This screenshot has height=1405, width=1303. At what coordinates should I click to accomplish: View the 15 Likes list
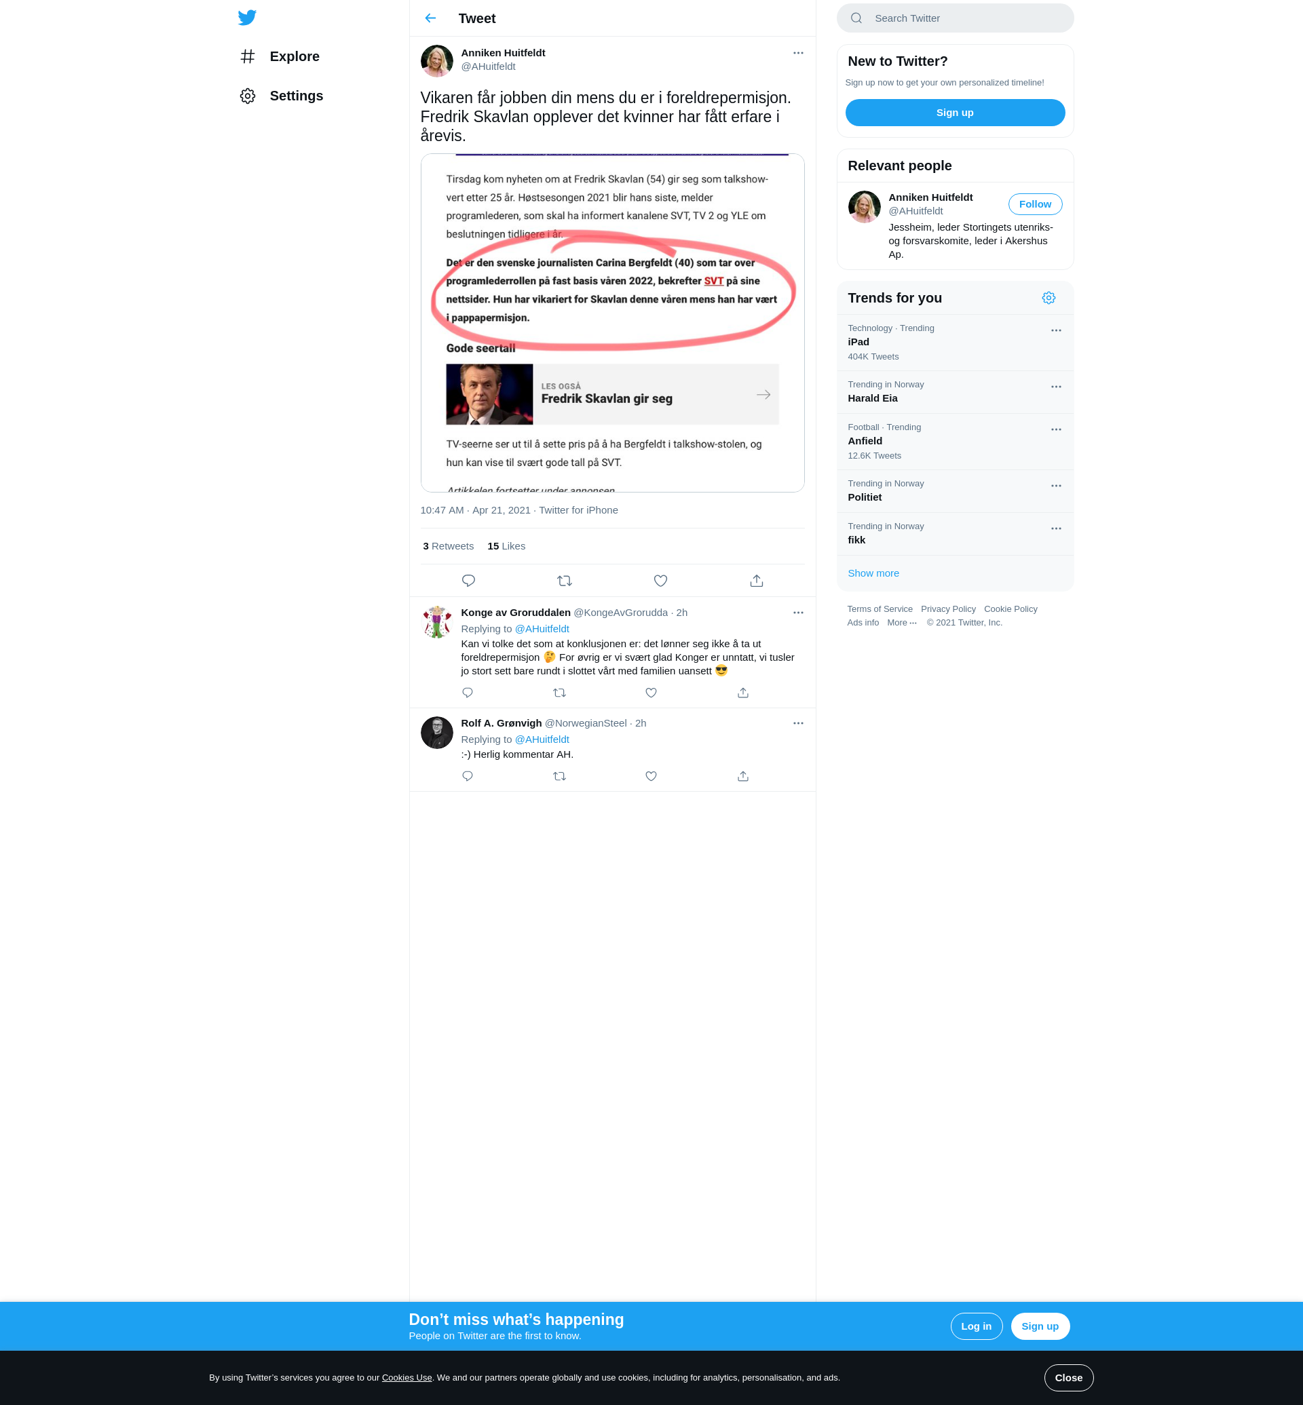(506, 546)
